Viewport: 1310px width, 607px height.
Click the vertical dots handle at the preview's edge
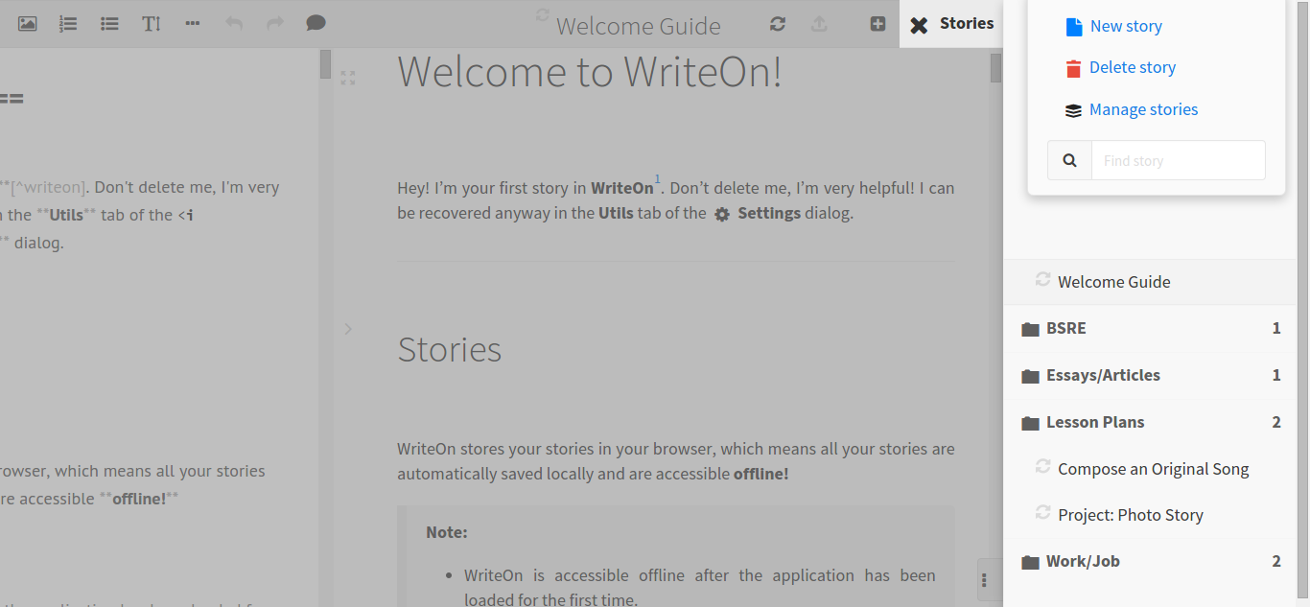click(984, 579)
